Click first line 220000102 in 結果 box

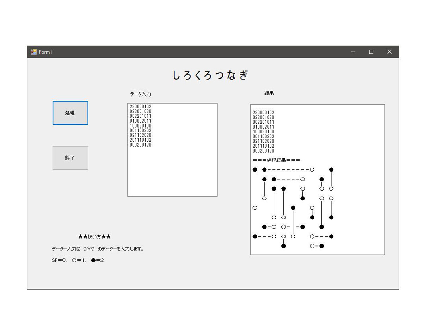[263, 113]
